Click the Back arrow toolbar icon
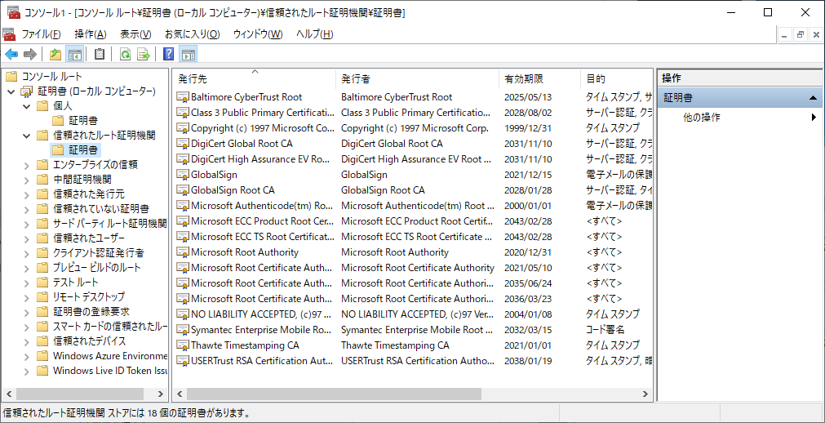825x423 pixels. click(x=11, y=54)
